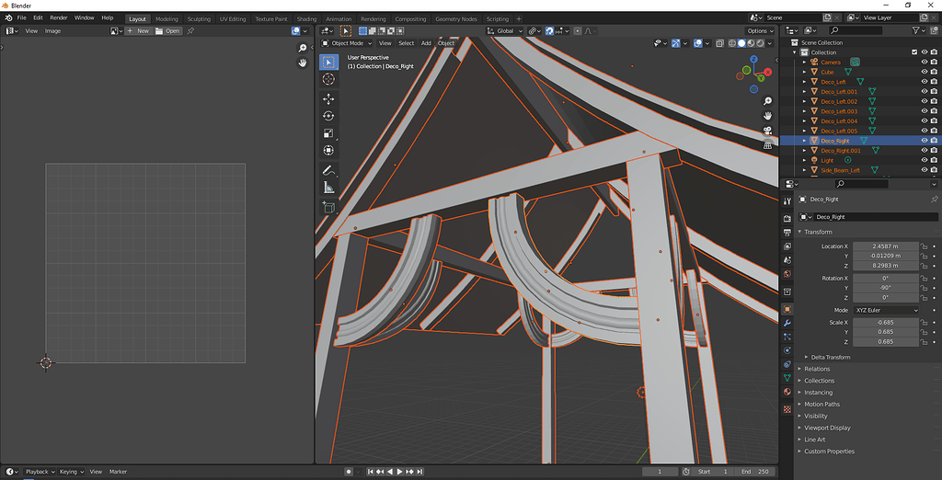Uncheck the Collection exclude checkbox
942x480 pixels.
[x=914, y=52]
